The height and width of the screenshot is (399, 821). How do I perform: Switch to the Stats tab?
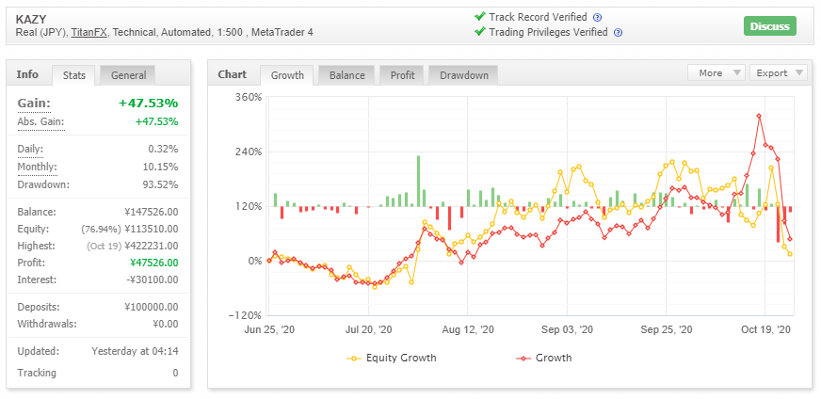click(x=73, y=75)
